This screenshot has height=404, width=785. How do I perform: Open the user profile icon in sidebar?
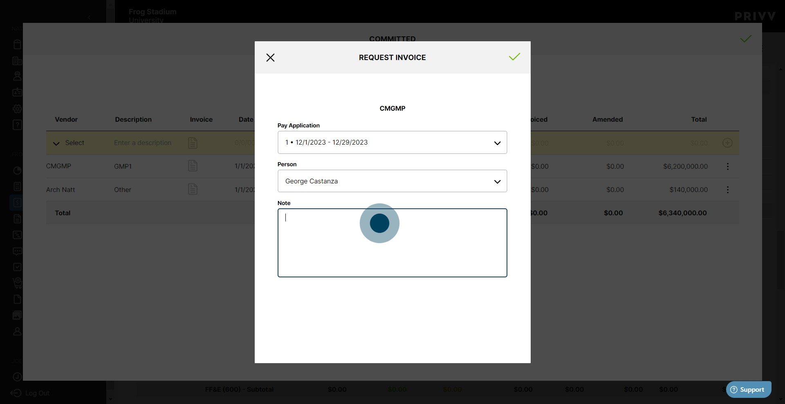[17, 331]
